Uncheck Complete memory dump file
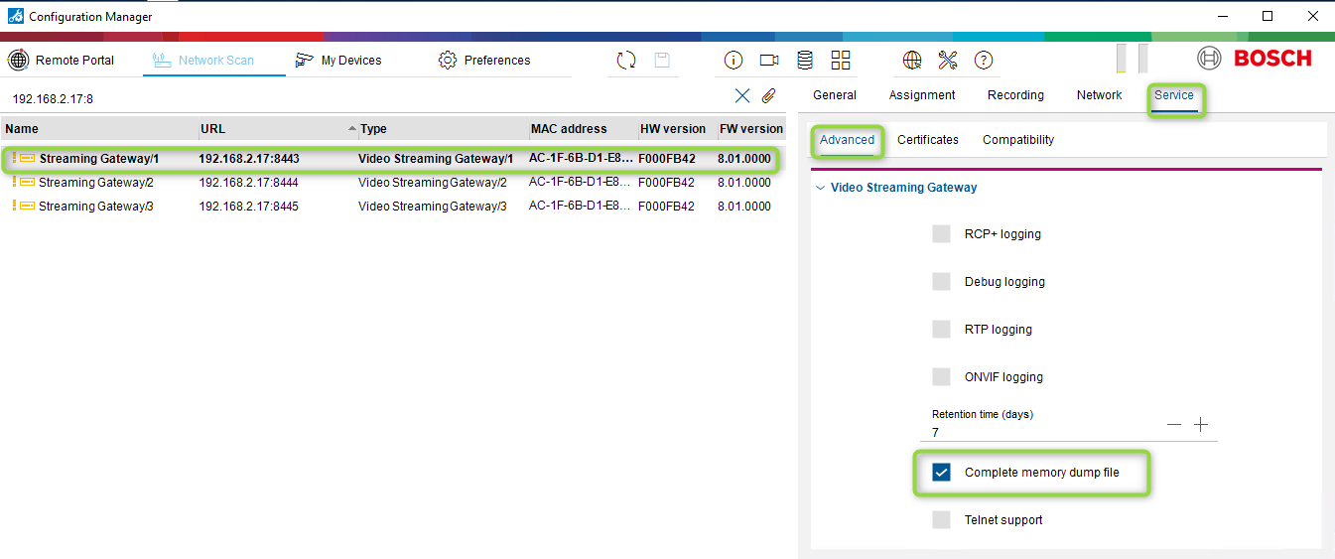This screenshot has height=559, width=1335. 941,473
